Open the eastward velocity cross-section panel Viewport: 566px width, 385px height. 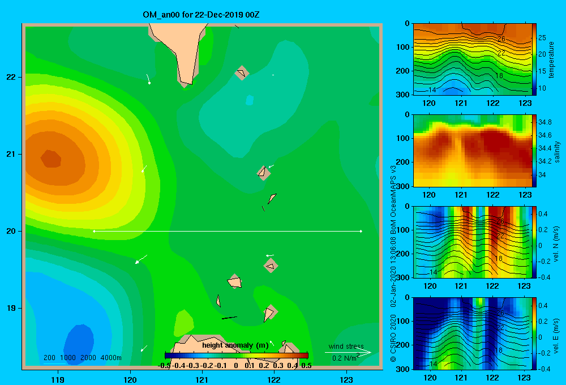(473, 333)
